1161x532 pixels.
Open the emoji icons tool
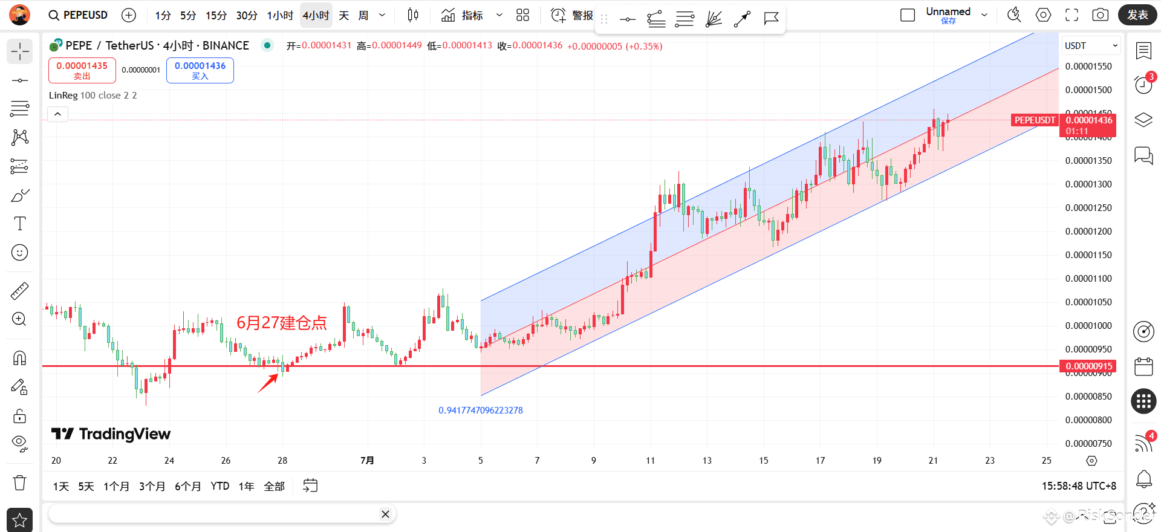[20, 253]
